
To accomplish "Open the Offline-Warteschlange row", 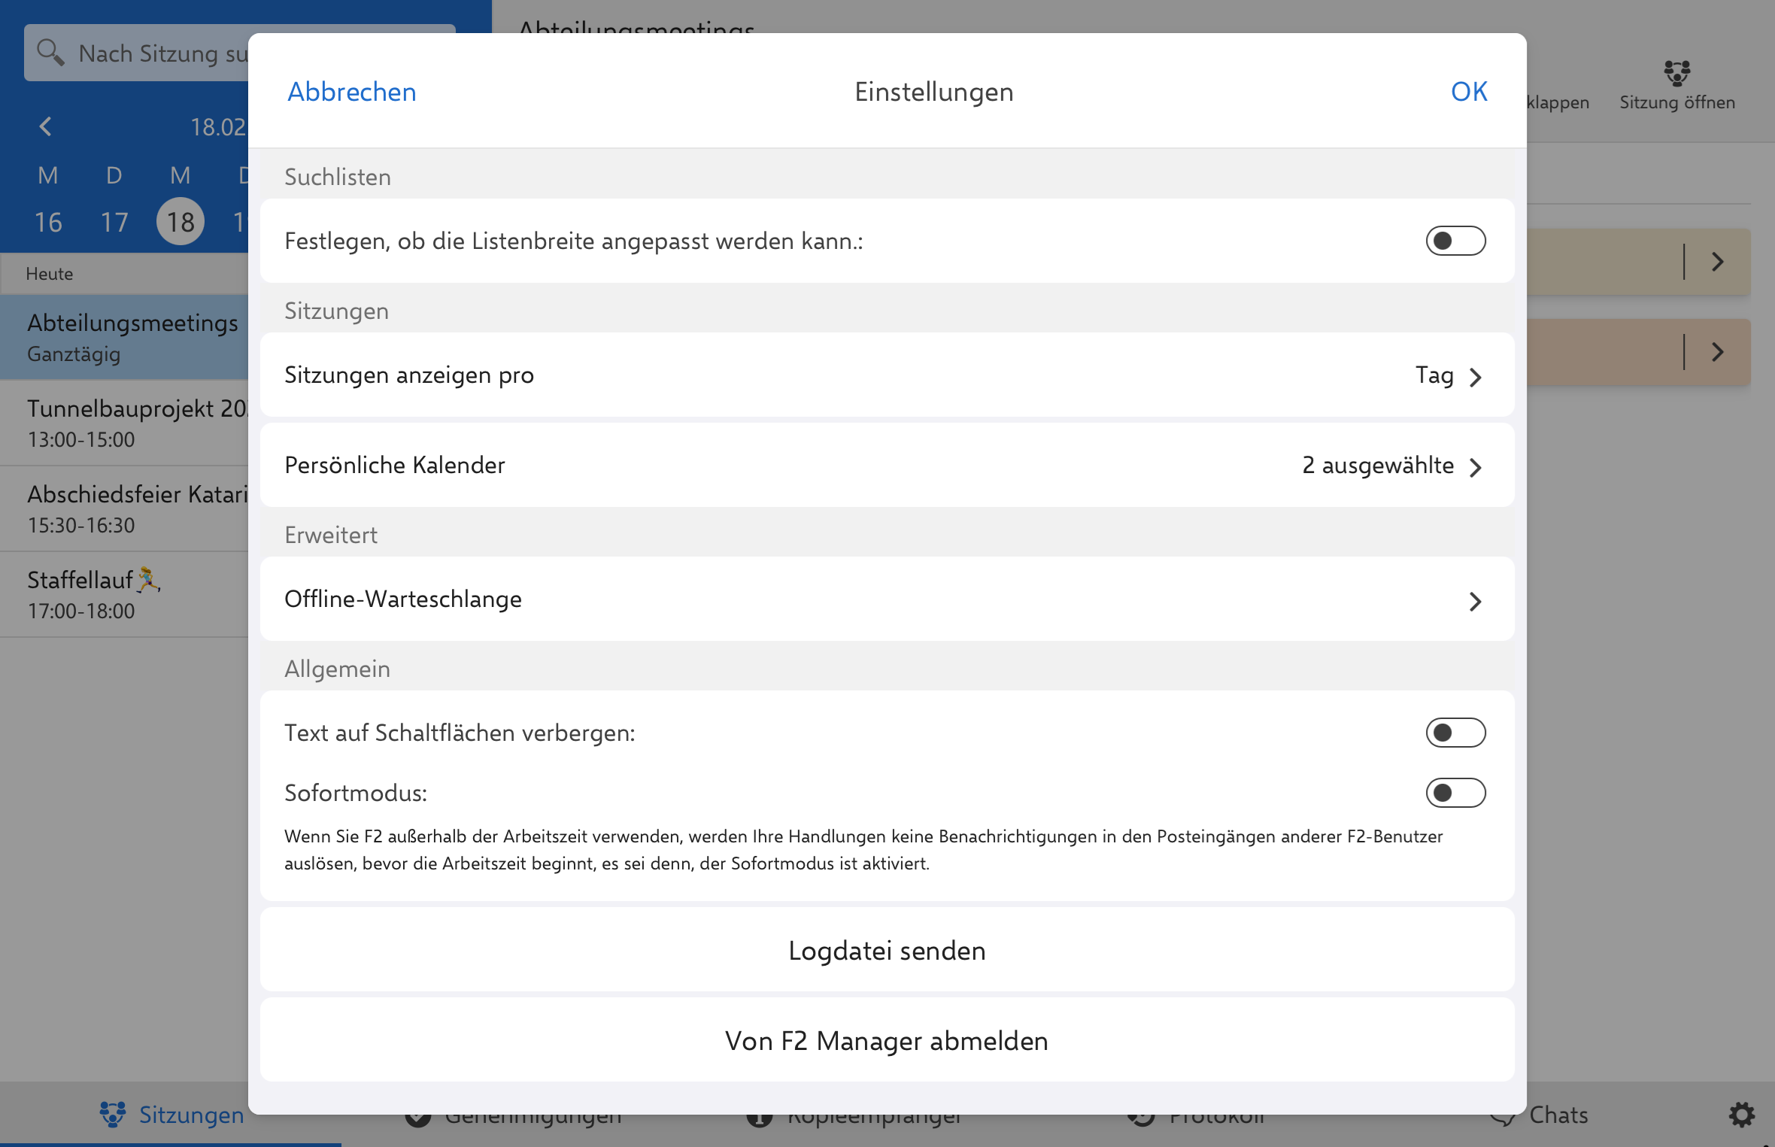I will (x=886, y=599).
